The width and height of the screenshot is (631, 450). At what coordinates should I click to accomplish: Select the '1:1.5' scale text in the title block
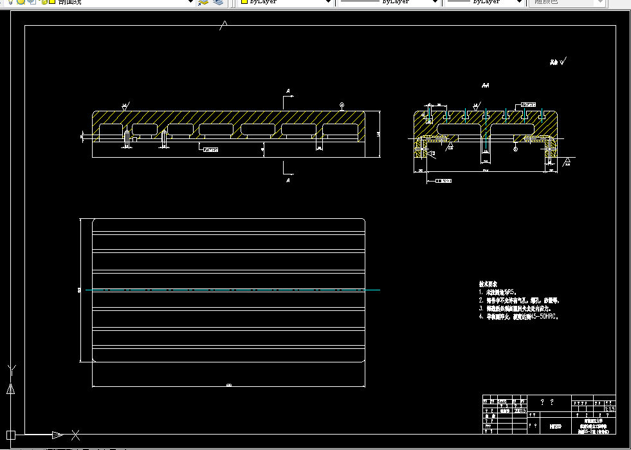click(609, 409)
